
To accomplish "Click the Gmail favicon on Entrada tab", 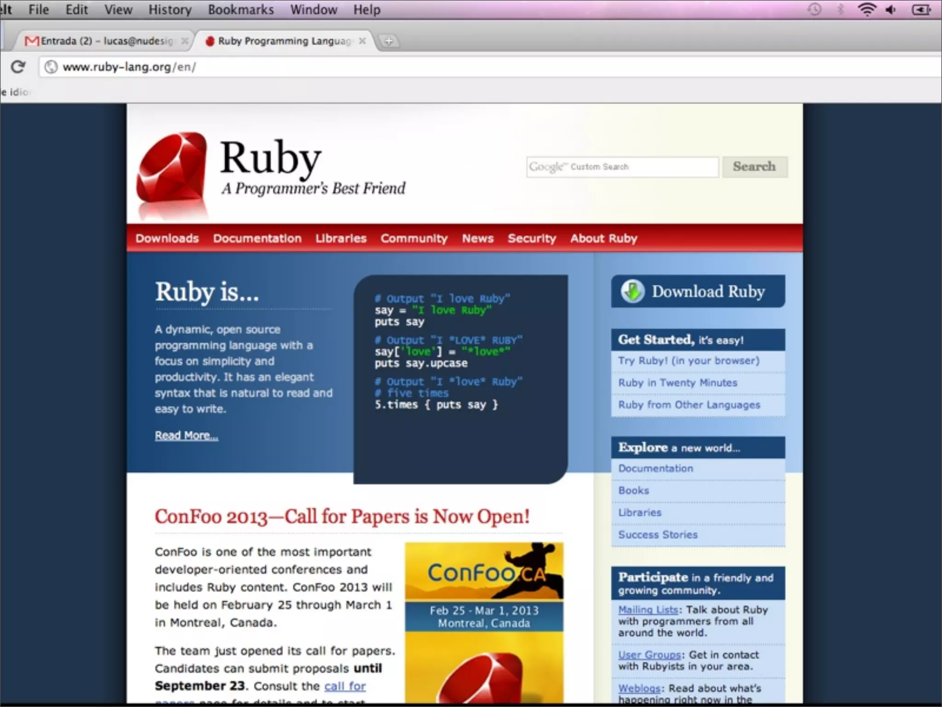I will pyautogui.click(x=32, y=41).
